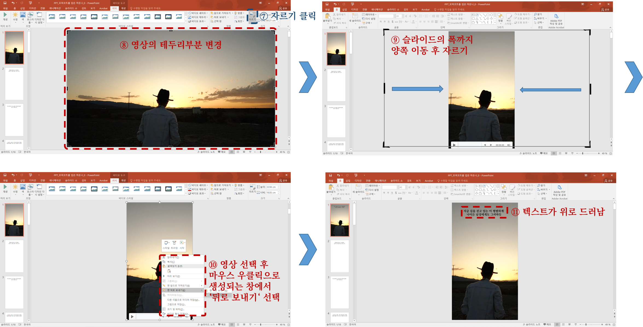This screenshot has width=643, height=327.
Task: Toggle 메모 in bottom-right status bar
Action: pyautogui.click(x=547, y=325)
